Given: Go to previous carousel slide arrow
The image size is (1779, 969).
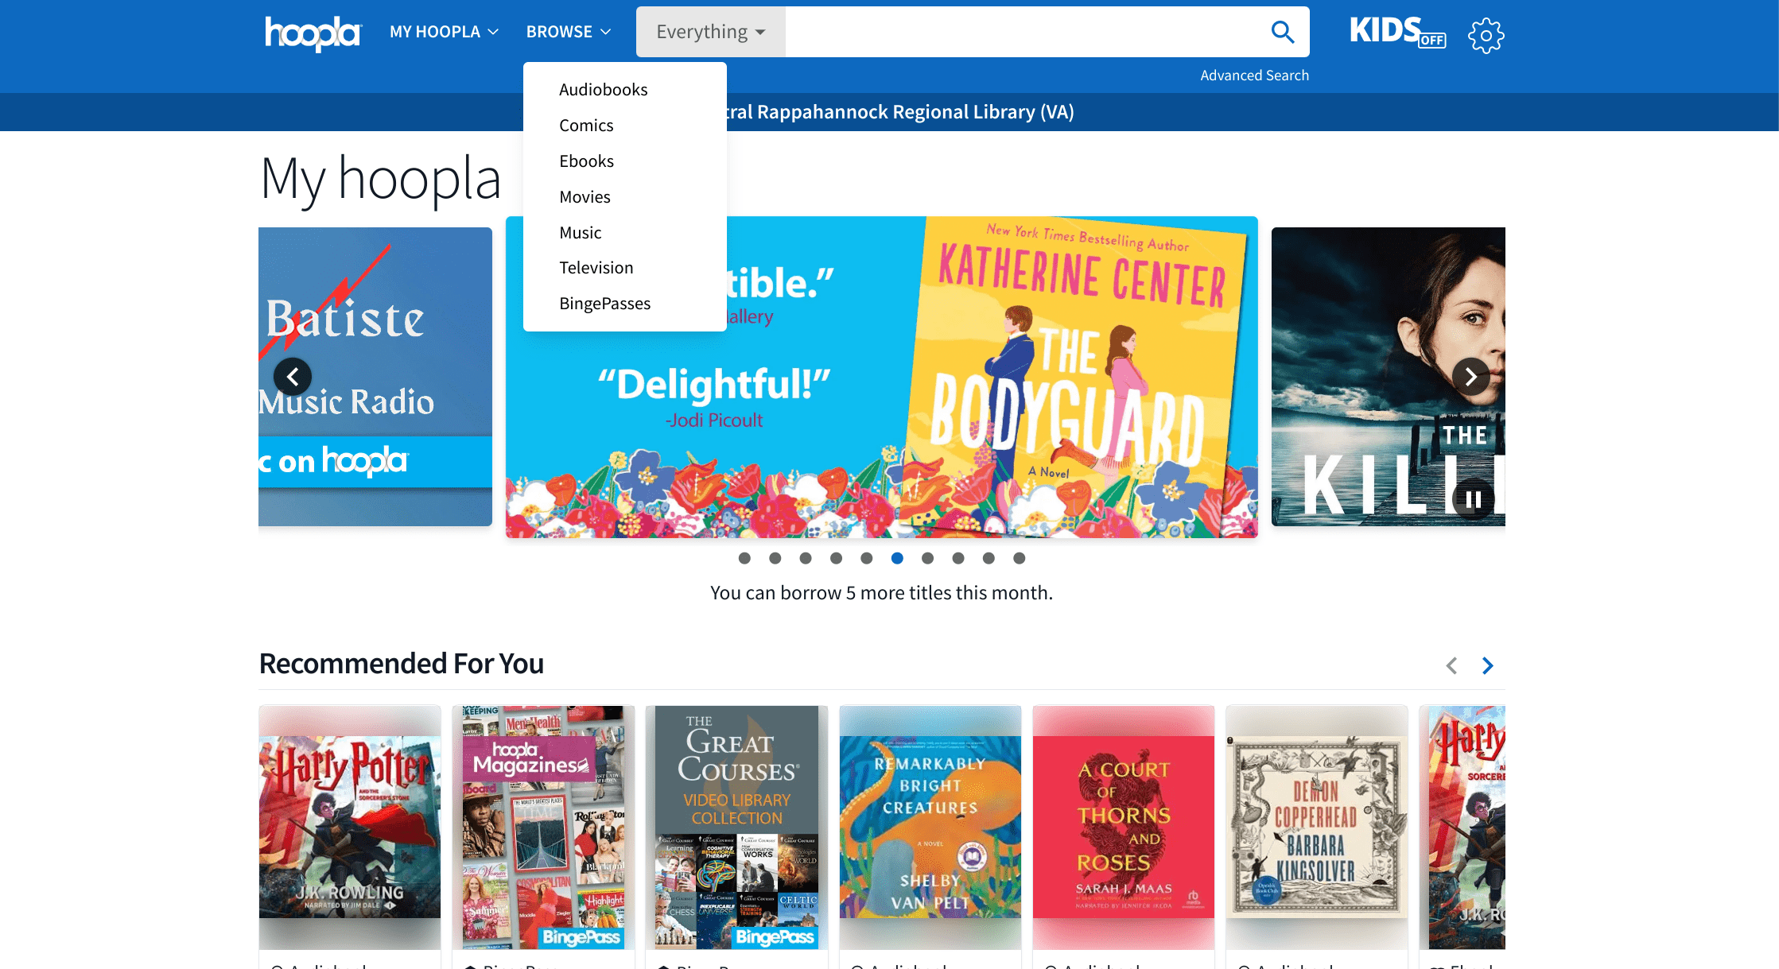Looking at the screenshot, I should coord(293,377).
